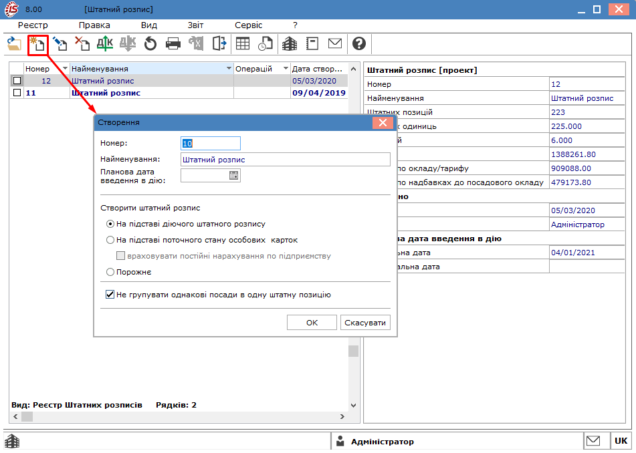
Task: Confirm creation with OK button
Action: tap(312, 323)
